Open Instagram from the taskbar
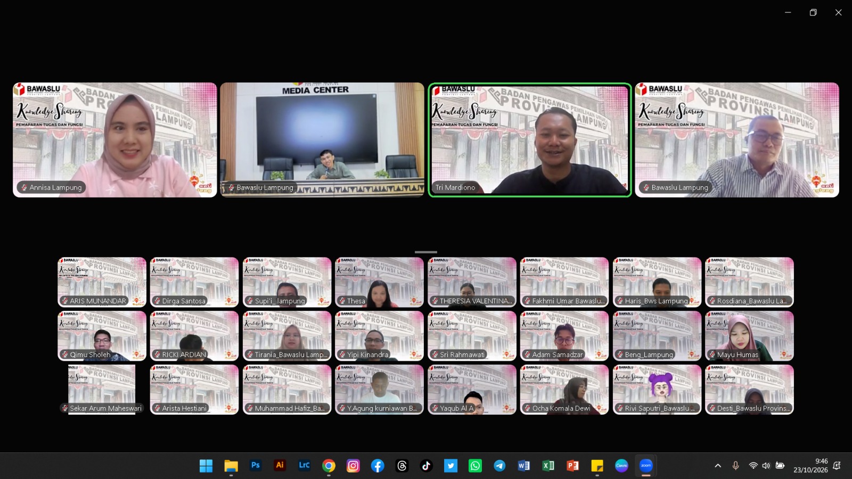This screenshot has width=852, height=479. tap(353, 466)
